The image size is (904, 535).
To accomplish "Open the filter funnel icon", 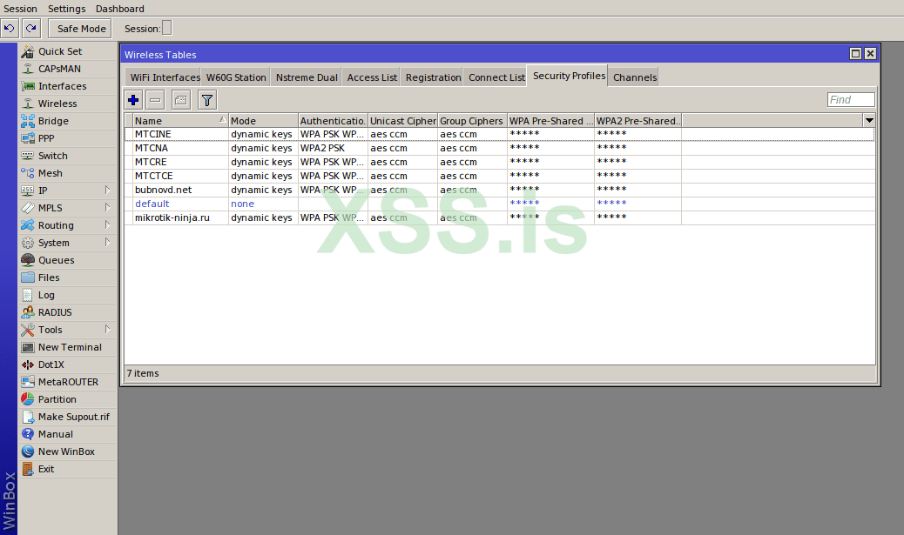I will point(207,100).
